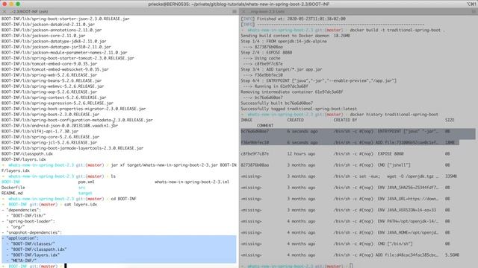The height and width of the screenshot is (268, 478).
Task: Click line 'BOOT-INF/lib/slf4j-api-1.7.30.jar'
Action: pos(40,131)
